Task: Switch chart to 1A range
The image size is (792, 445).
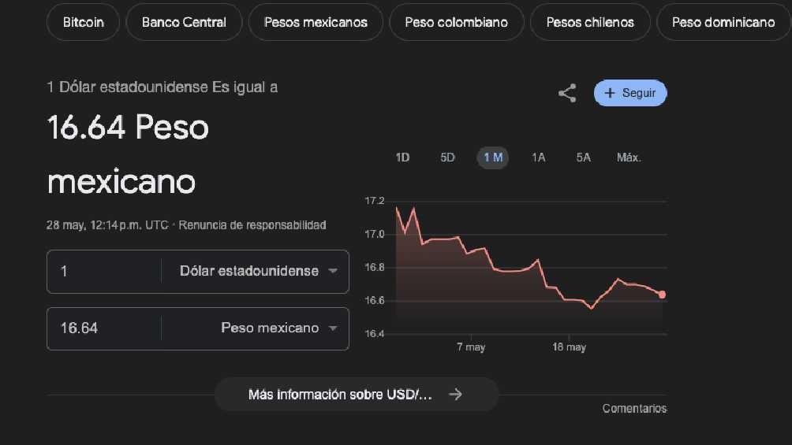Action: pyautogui.click(x=538, y=158)
